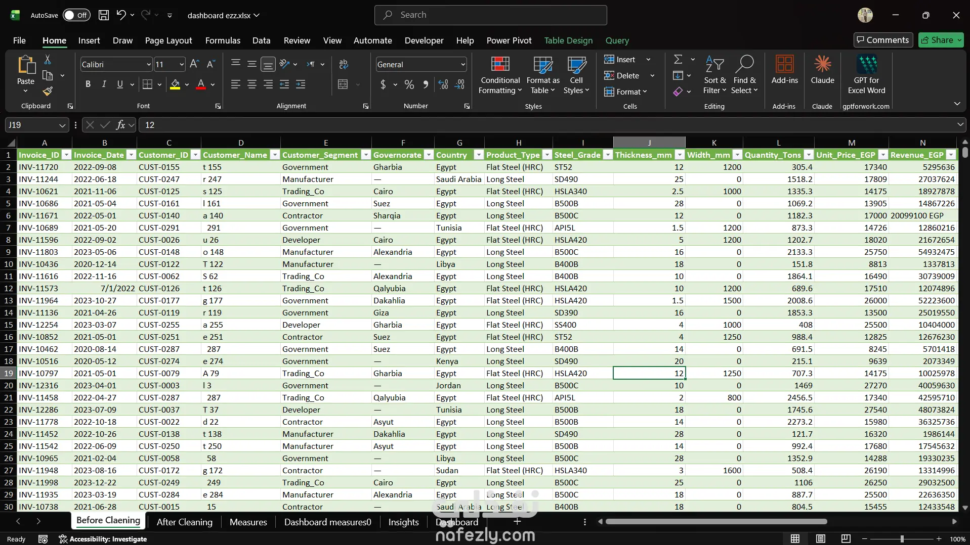Open Conditional Formatting button

[x=500, y=74]
